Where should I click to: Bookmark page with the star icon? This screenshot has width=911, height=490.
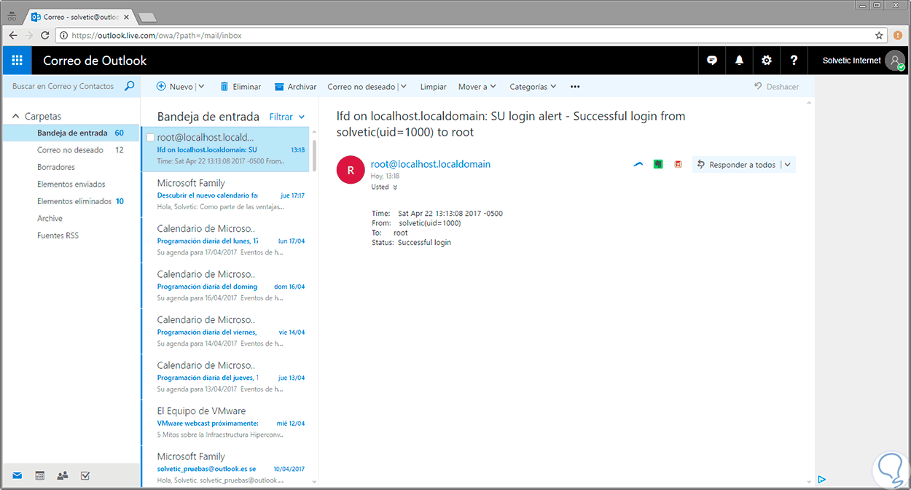(879, 35)
